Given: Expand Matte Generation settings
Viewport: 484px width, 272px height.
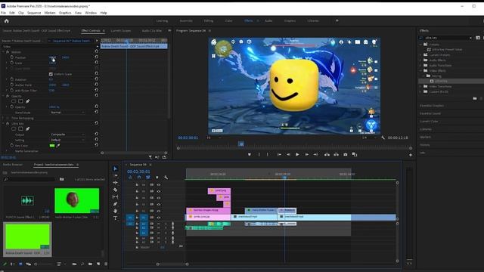Looking at the screenshot, I should [x=7, y=151].
